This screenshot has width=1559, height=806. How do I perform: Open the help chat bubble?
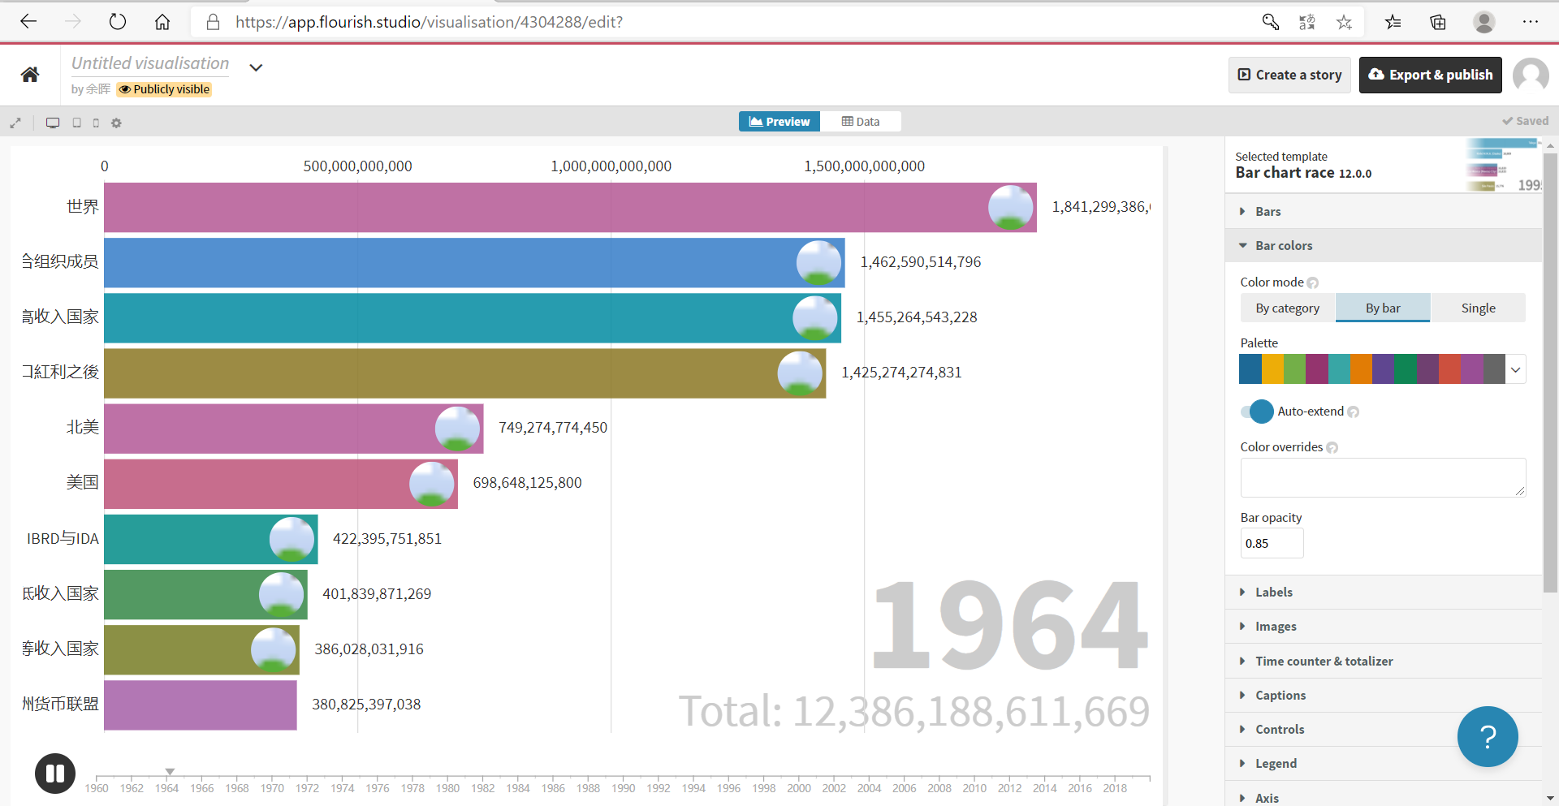point(1488,736)
